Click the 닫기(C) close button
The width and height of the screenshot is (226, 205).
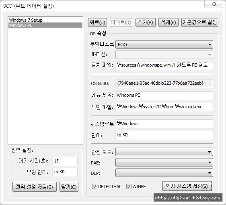[69, 187]
